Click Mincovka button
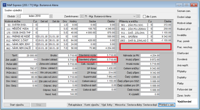Screen dimensions: 200x110 click(x=120, y=105)
